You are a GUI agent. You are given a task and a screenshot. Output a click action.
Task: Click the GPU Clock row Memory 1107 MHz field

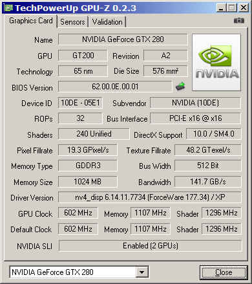[151, 213]
